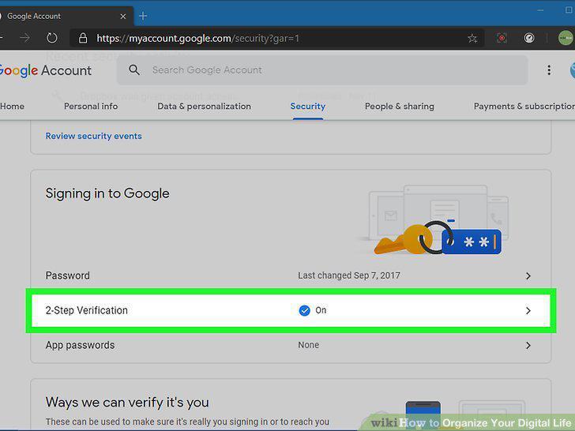Switch to the Personal info tab
The height and width of the screenshot is (431, 575).
pos(91,107)
